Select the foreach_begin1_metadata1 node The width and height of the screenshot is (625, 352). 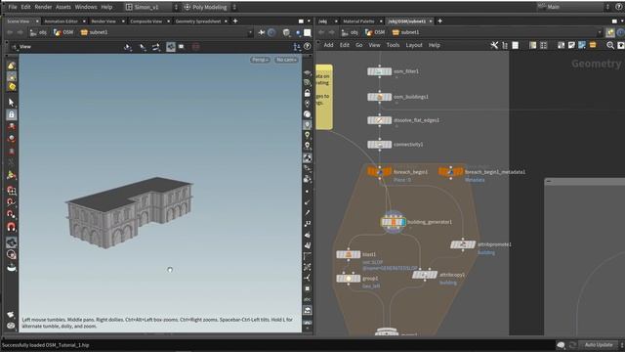[x=451, y=172]
